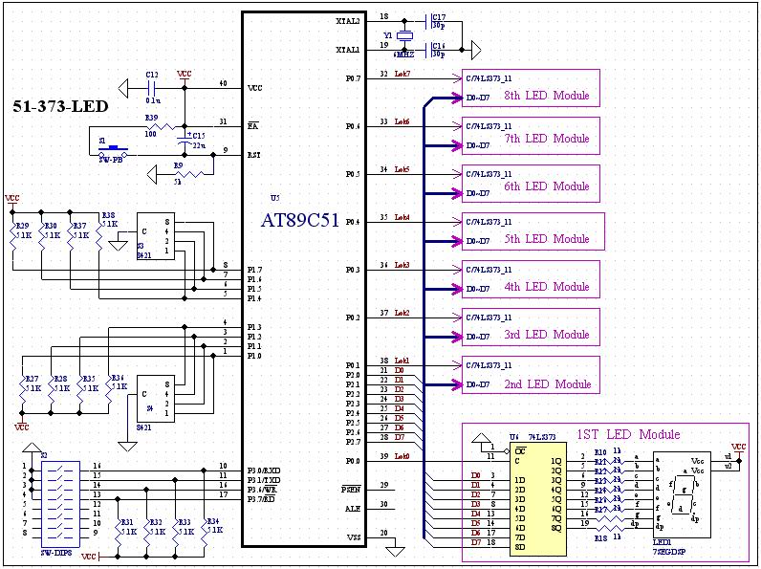
Task: Open the 6th LED Module block
Action: (x=531, y=184)
